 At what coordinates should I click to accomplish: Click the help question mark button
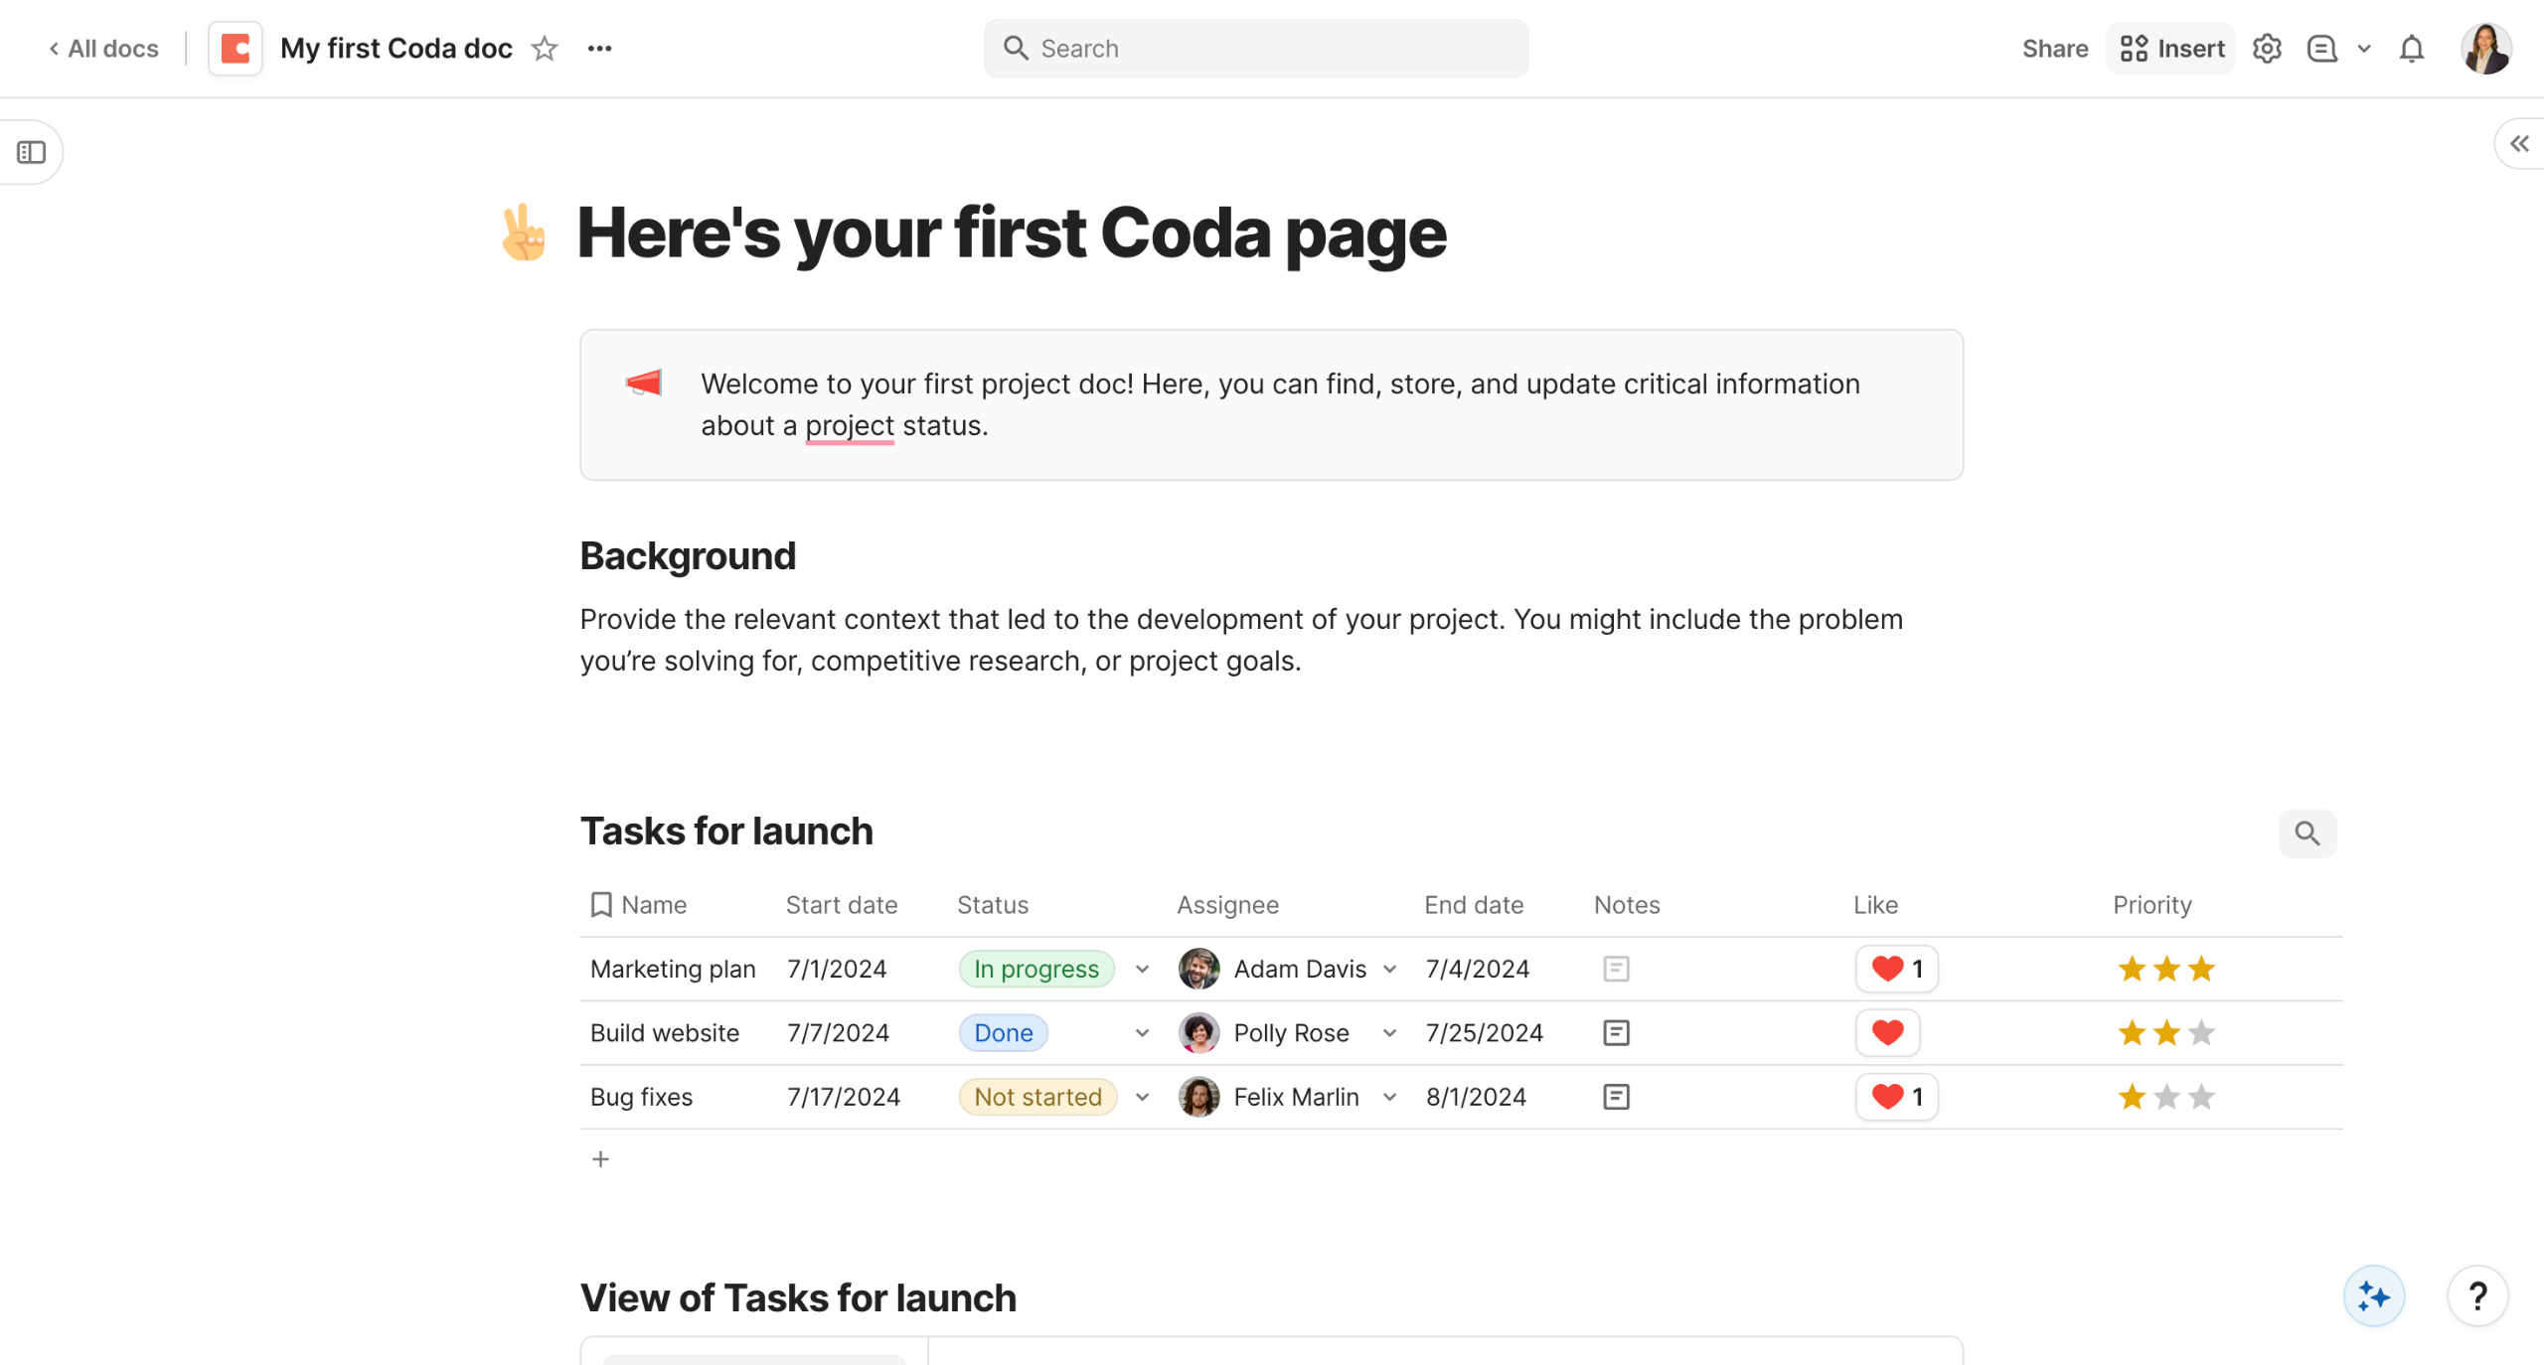click(x=2477, y=1295)
